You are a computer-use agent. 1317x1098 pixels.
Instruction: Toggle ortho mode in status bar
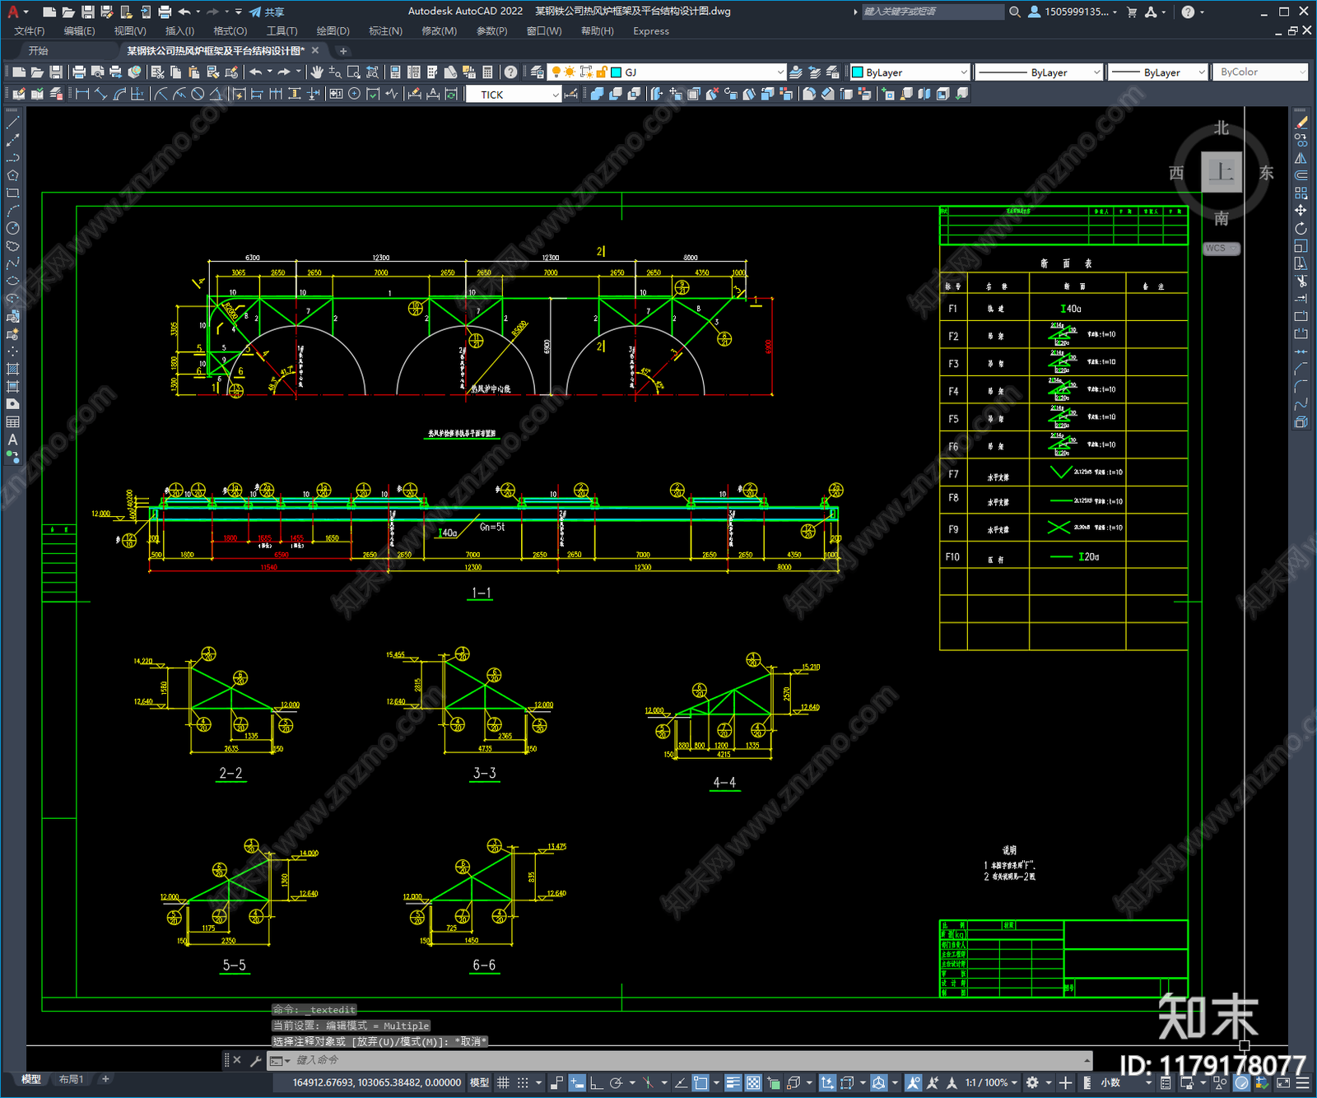pos(597,1082)
